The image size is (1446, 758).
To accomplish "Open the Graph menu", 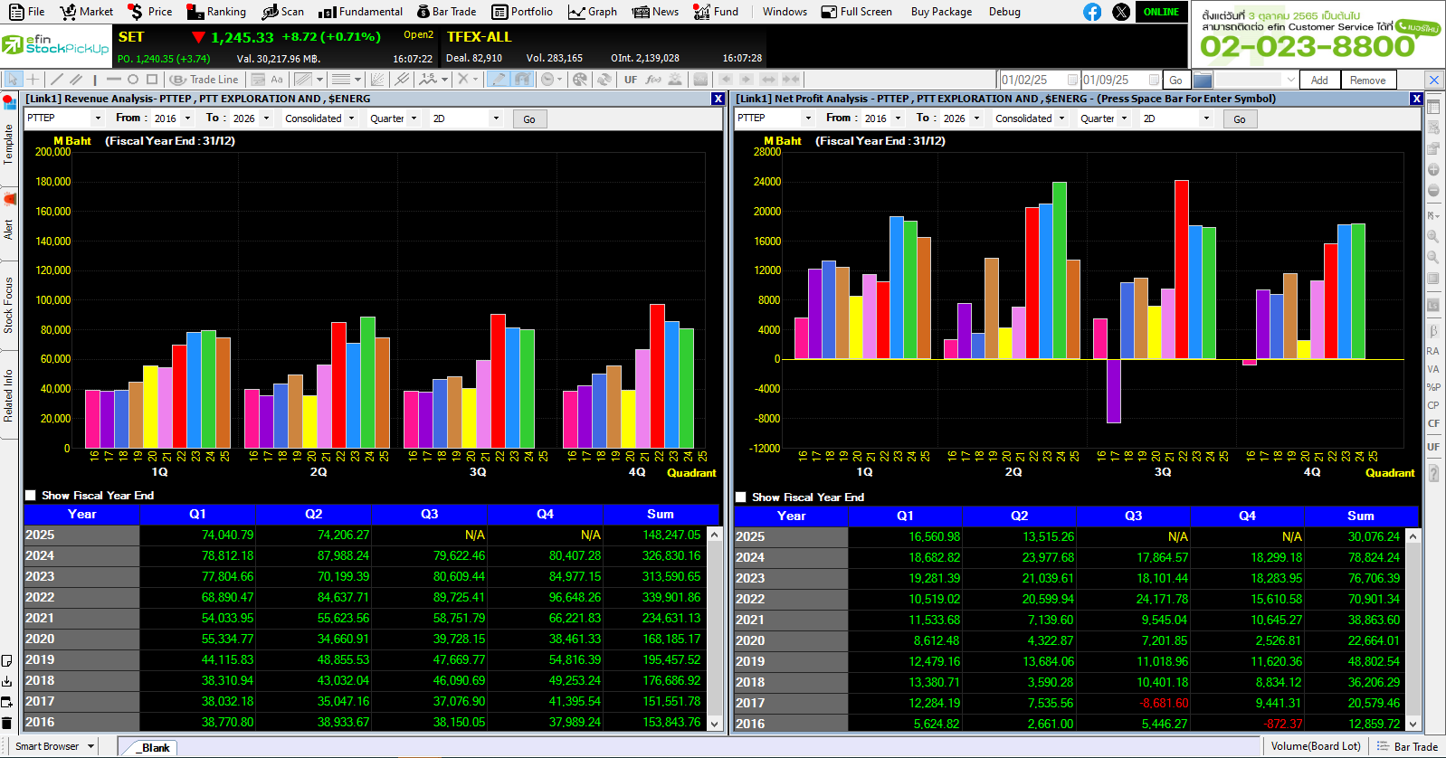I will click(593, 12).
